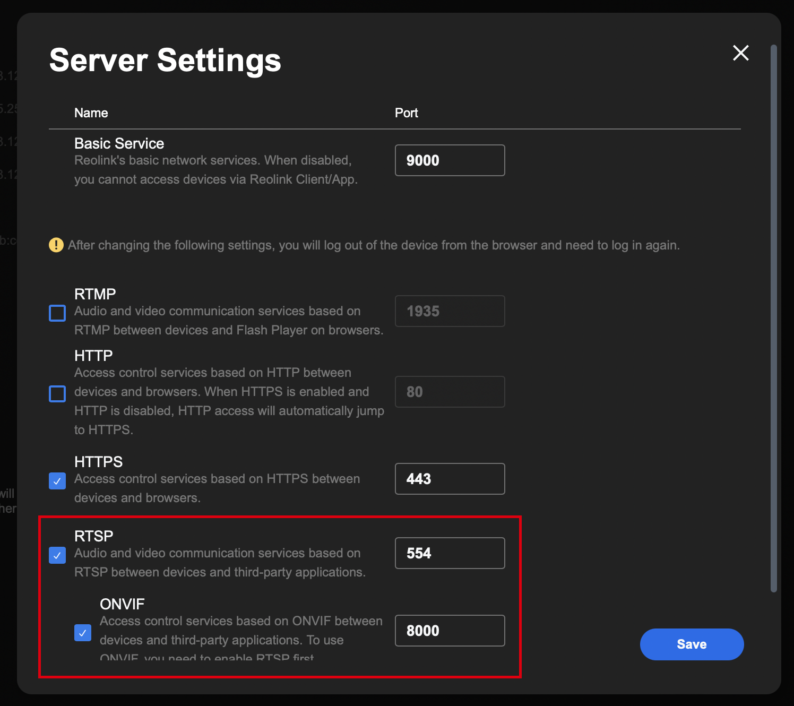This screenshot has width=794, height=706.
Task: Edit the HTTPS port field 443
Action: (x=450, y=479)
